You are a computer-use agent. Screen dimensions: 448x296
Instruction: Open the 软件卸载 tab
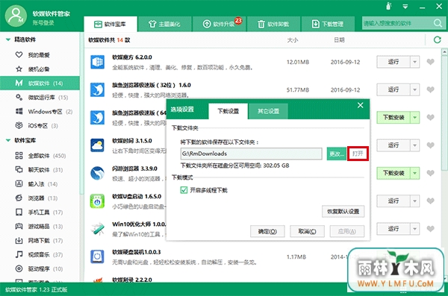click(273, 24)
